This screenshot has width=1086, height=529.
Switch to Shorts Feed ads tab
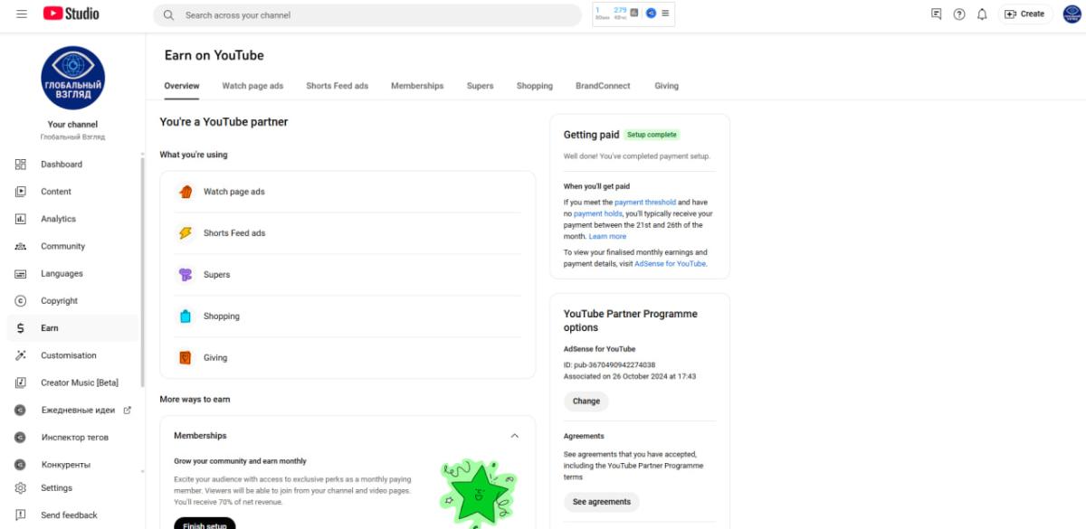click(338, 86)
